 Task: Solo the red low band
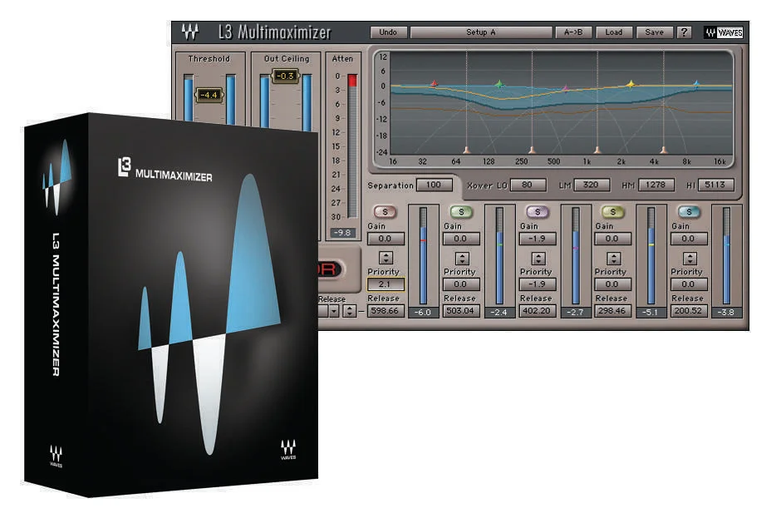385,212
